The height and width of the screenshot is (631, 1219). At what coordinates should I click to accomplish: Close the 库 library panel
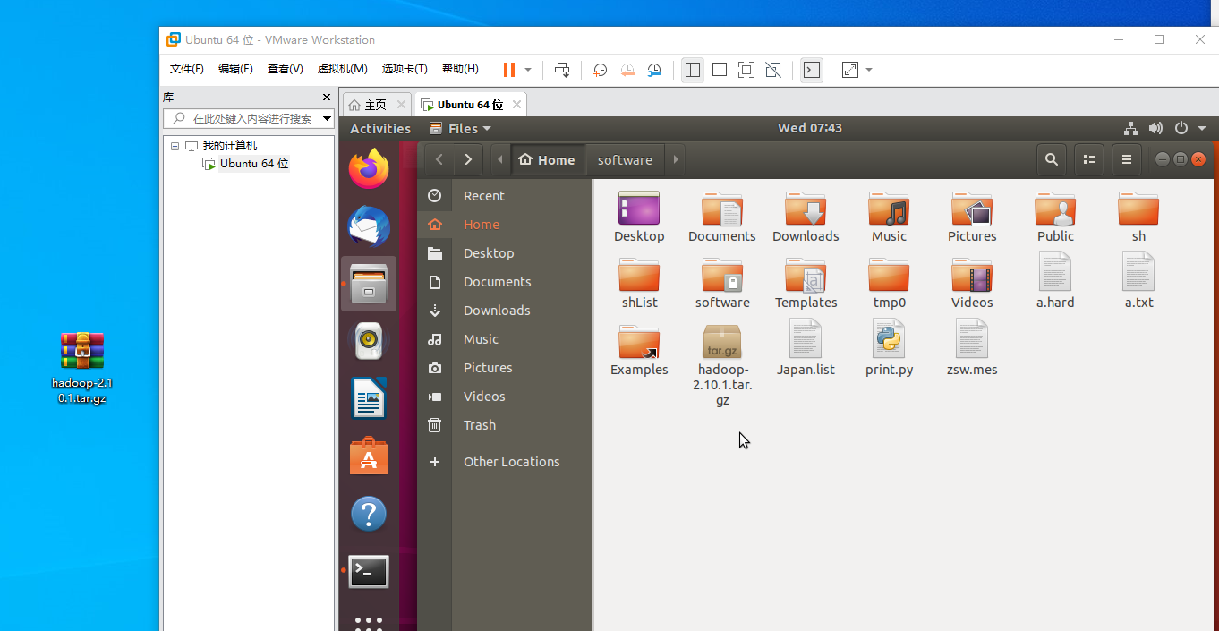(326, 98)
